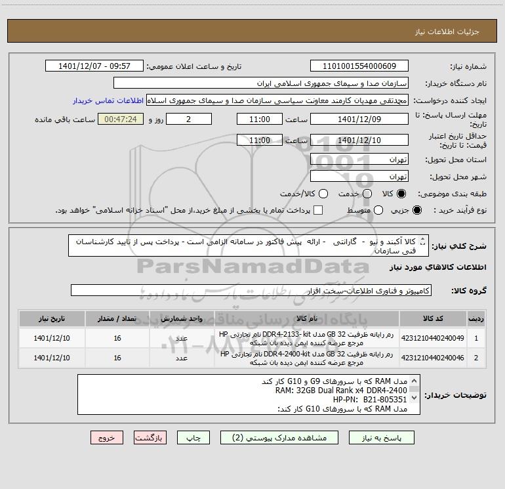Click the need number field 1101001554000609
This screenshot has height=489, width=505.
coord(359,66)
